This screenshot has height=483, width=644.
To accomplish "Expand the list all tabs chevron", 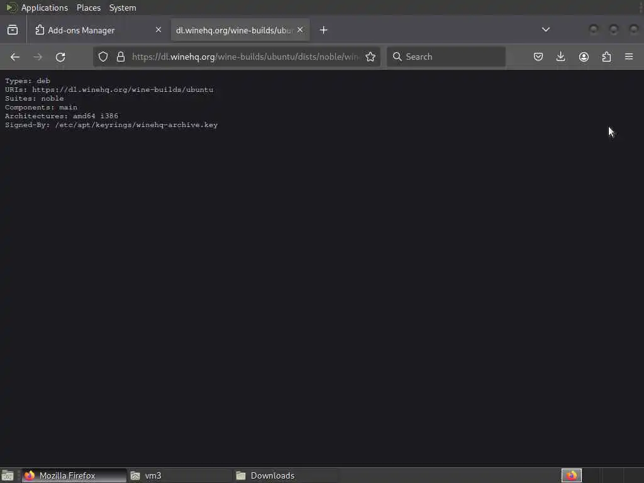I will (x=546, y=30).
